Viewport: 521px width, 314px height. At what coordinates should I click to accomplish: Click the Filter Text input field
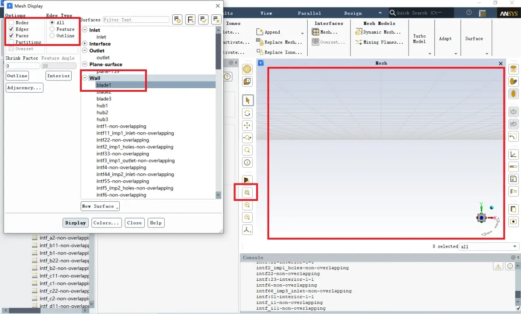coord(136,20)
